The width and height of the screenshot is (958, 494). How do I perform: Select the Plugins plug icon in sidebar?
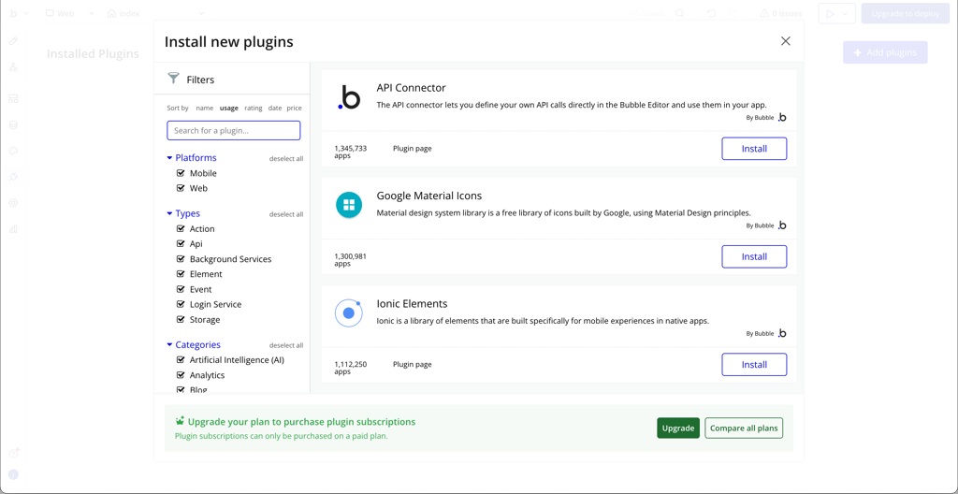point(13,177)
